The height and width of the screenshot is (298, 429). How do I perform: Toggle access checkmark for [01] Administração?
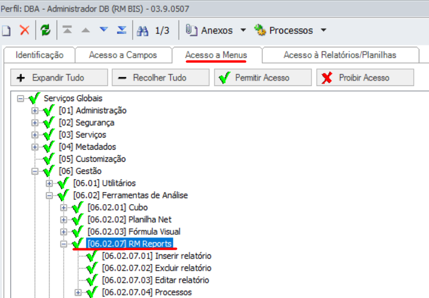pos(49,110)
